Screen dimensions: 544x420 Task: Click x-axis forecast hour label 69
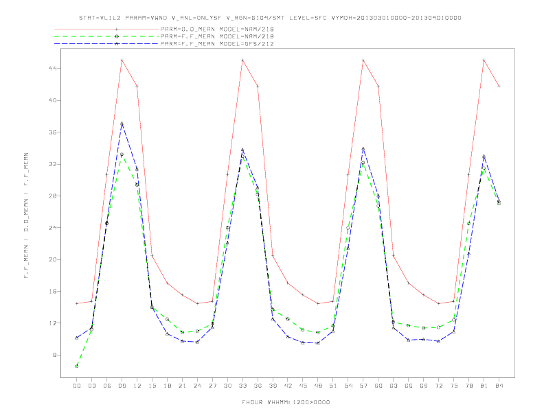coord(424,386)
